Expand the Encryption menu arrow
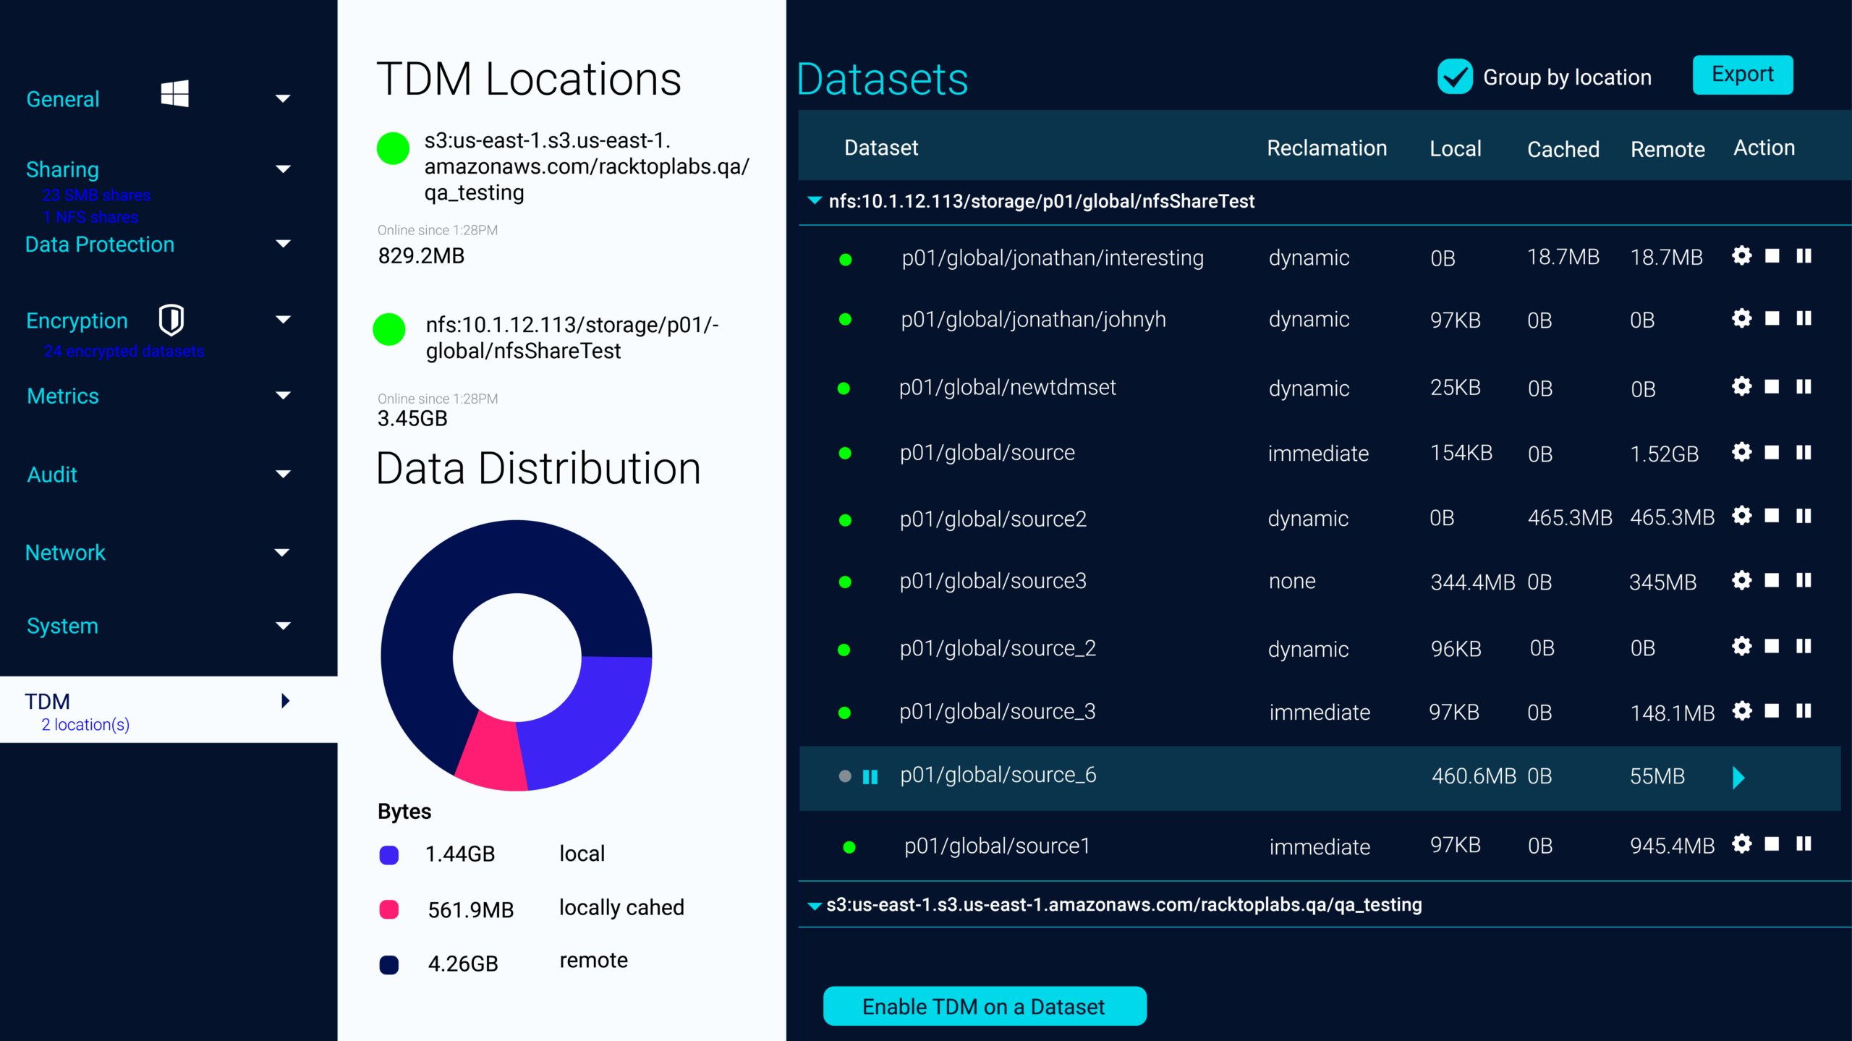This screenshot has height=1041, width=1852. coord(283,319)
